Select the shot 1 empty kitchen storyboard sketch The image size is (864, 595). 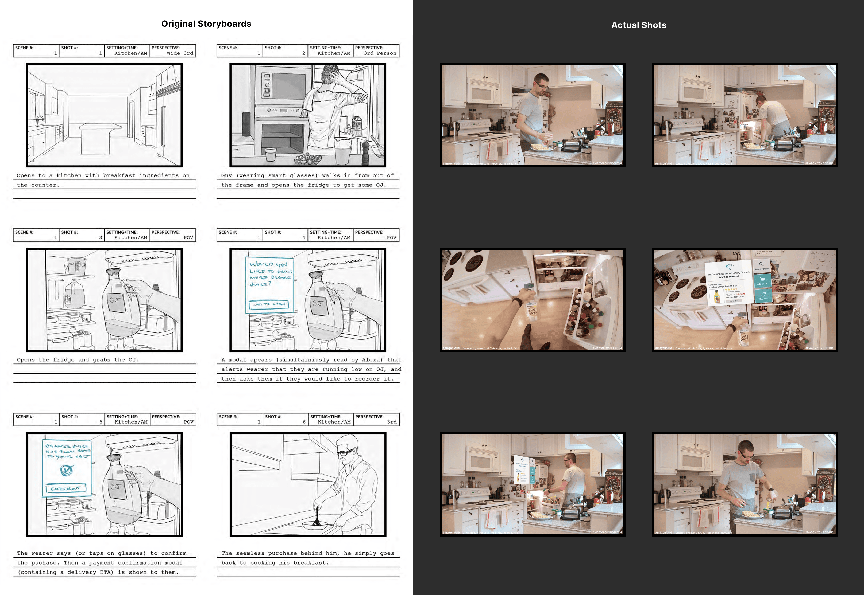tap(104, 115)
